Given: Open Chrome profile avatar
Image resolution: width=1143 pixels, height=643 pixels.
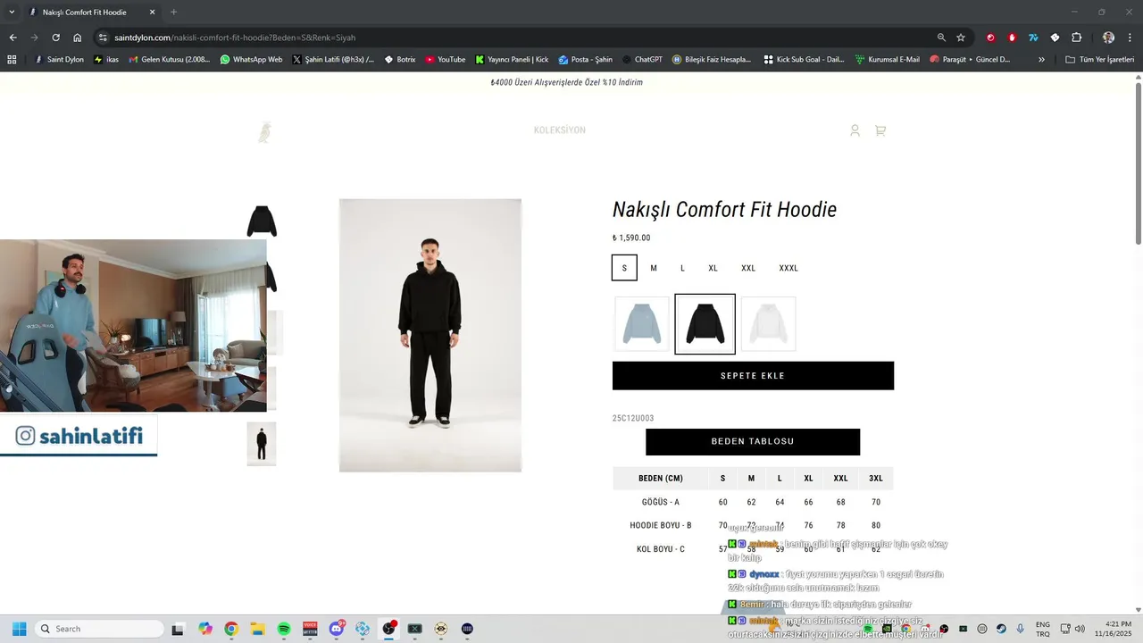Looking at the screenshot, I should (1108, 38).
